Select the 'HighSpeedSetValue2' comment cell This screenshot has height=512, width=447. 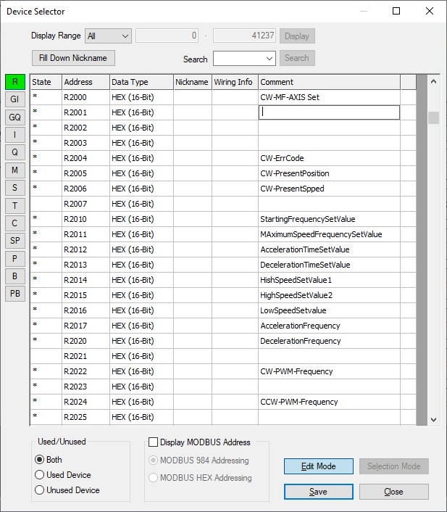pyautogui.click(x=329, y=295)
